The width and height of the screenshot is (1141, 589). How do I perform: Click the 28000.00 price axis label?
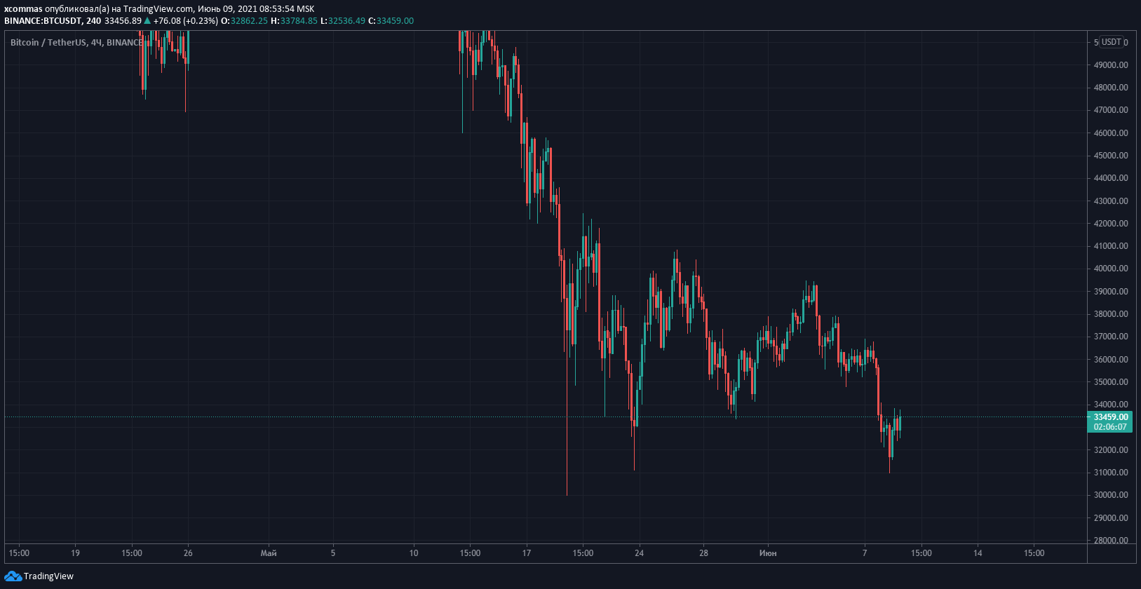1111,541
